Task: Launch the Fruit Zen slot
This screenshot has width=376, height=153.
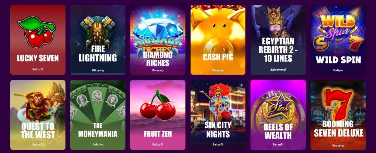Action: click(x=158, y=115)
